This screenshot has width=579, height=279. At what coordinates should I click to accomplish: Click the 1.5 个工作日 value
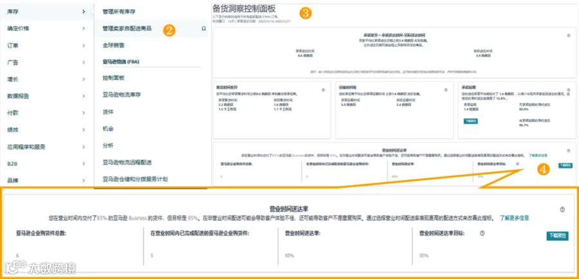[227, 109]
